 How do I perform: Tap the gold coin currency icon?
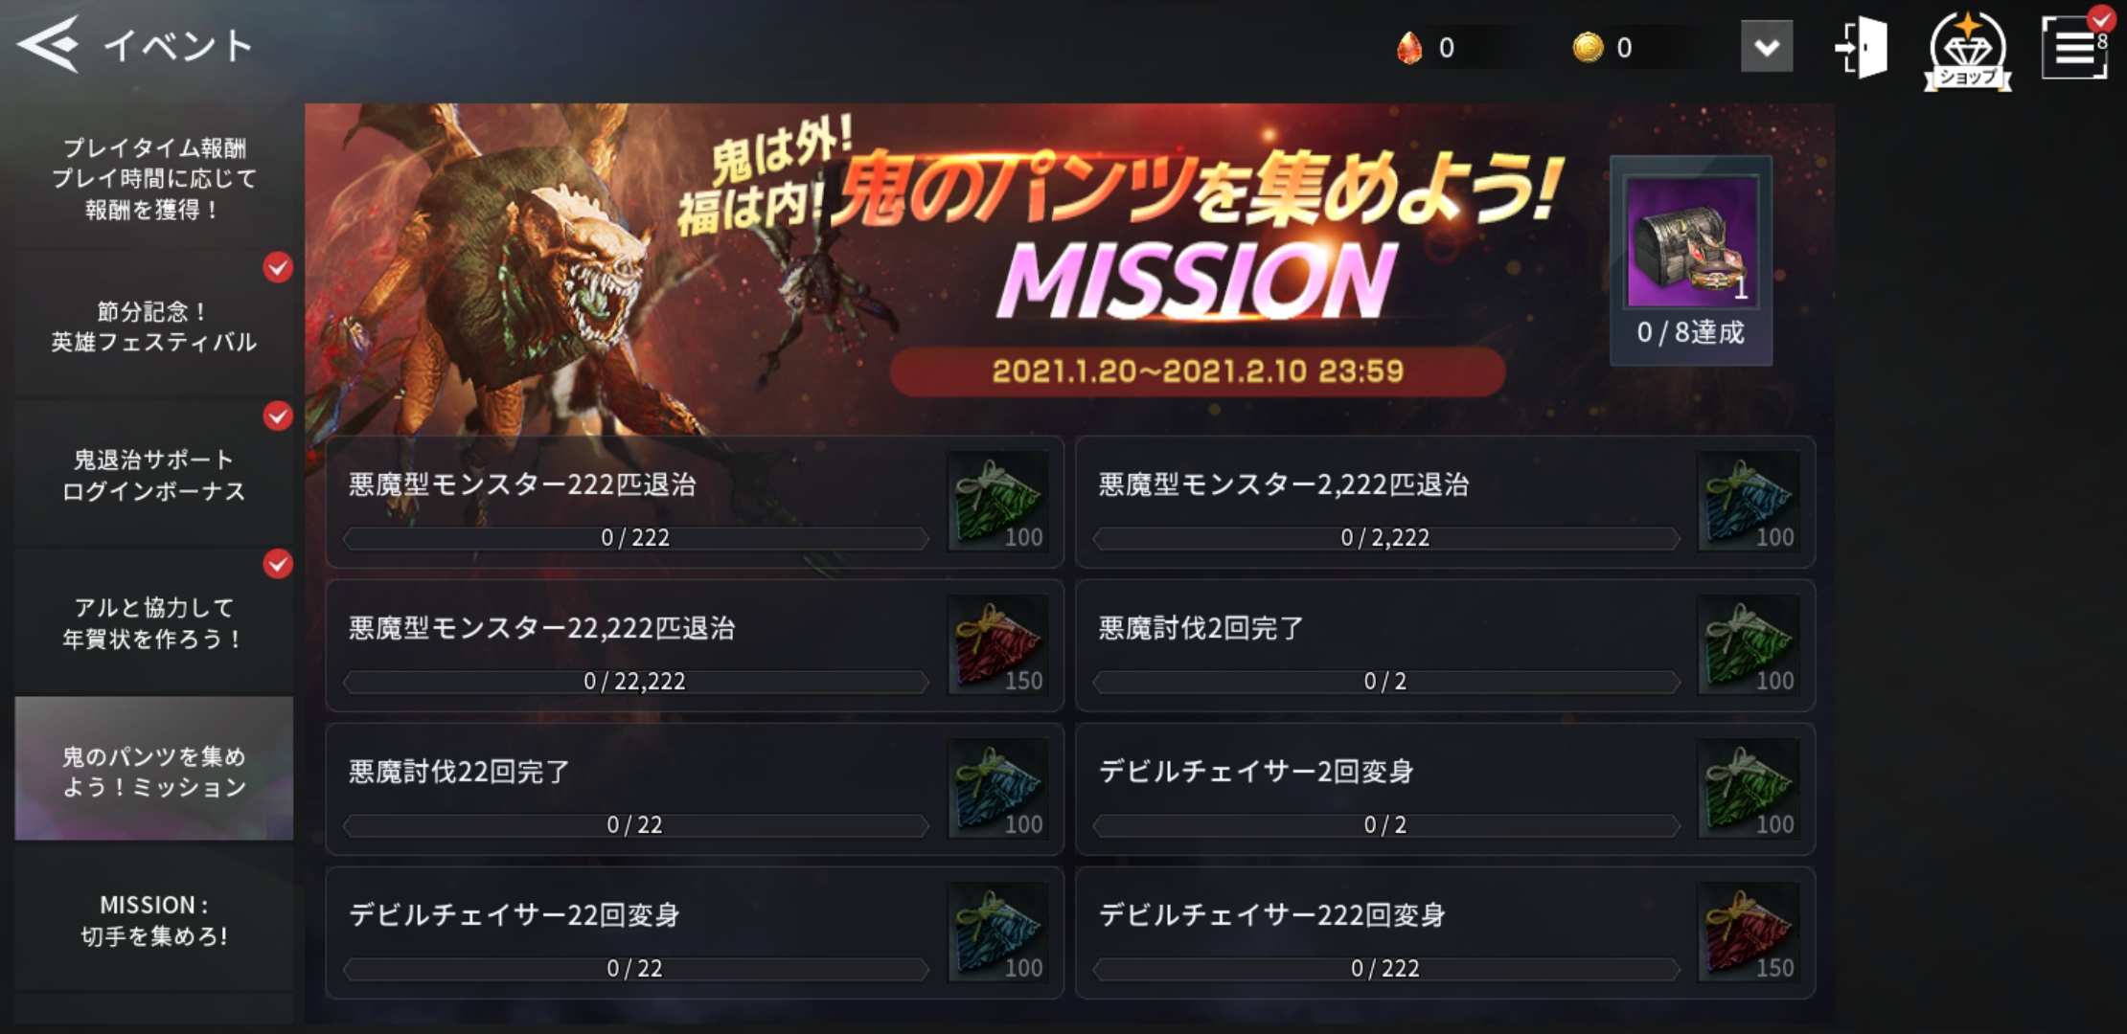(1588, 47)
